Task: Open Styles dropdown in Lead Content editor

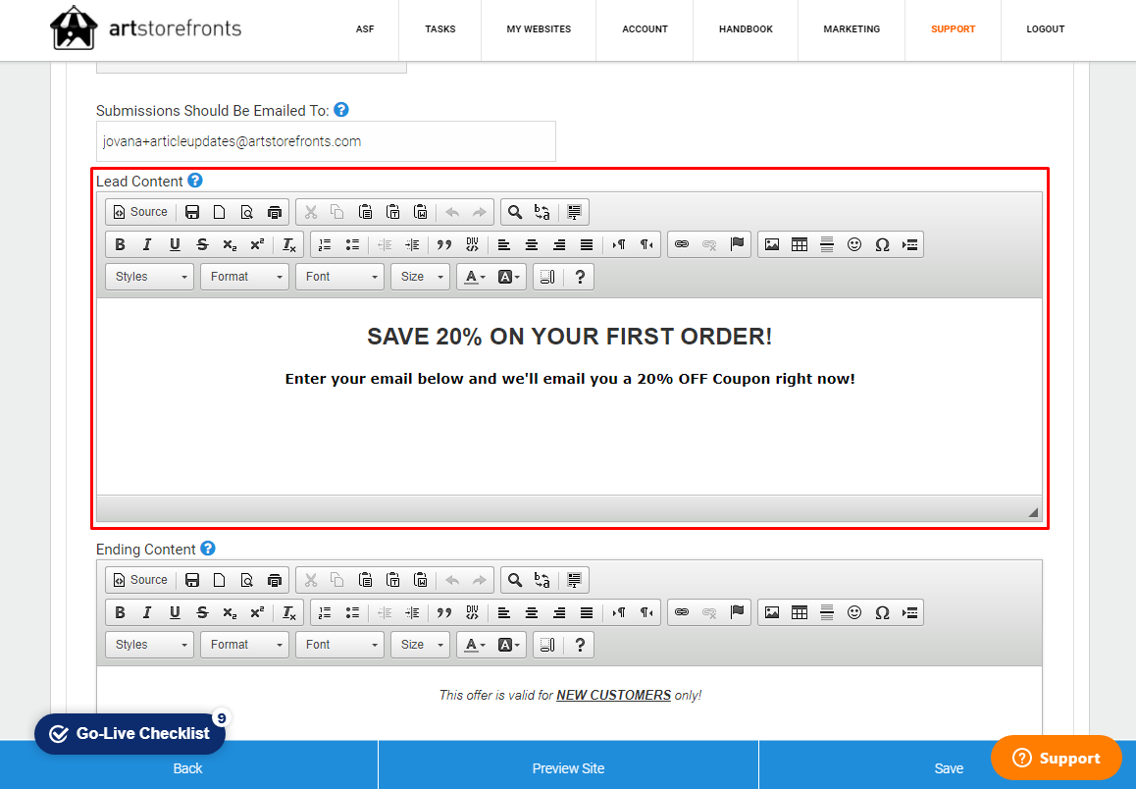Action: [x=150, y=277]
